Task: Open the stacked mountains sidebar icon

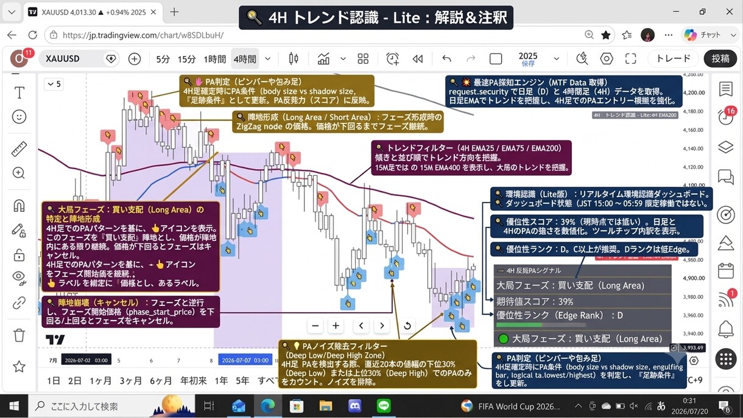Action: click(x=725, y=243)
